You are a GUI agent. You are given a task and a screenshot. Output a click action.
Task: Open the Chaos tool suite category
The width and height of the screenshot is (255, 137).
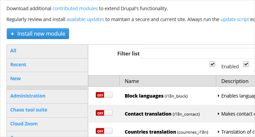click(x=29, y=110)
